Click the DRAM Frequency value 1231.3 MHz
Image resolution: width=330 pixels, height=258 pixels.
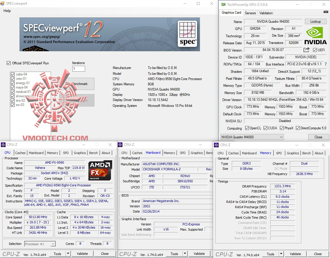point(282,186)
